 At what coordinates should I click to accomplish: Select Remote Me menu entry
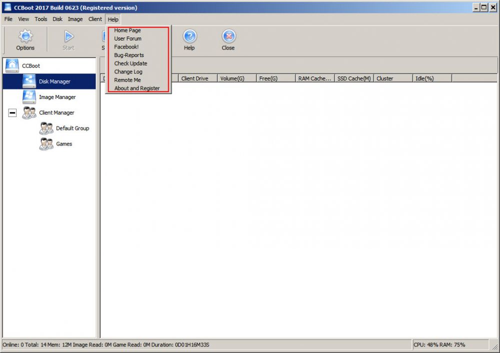pos(127,80)
